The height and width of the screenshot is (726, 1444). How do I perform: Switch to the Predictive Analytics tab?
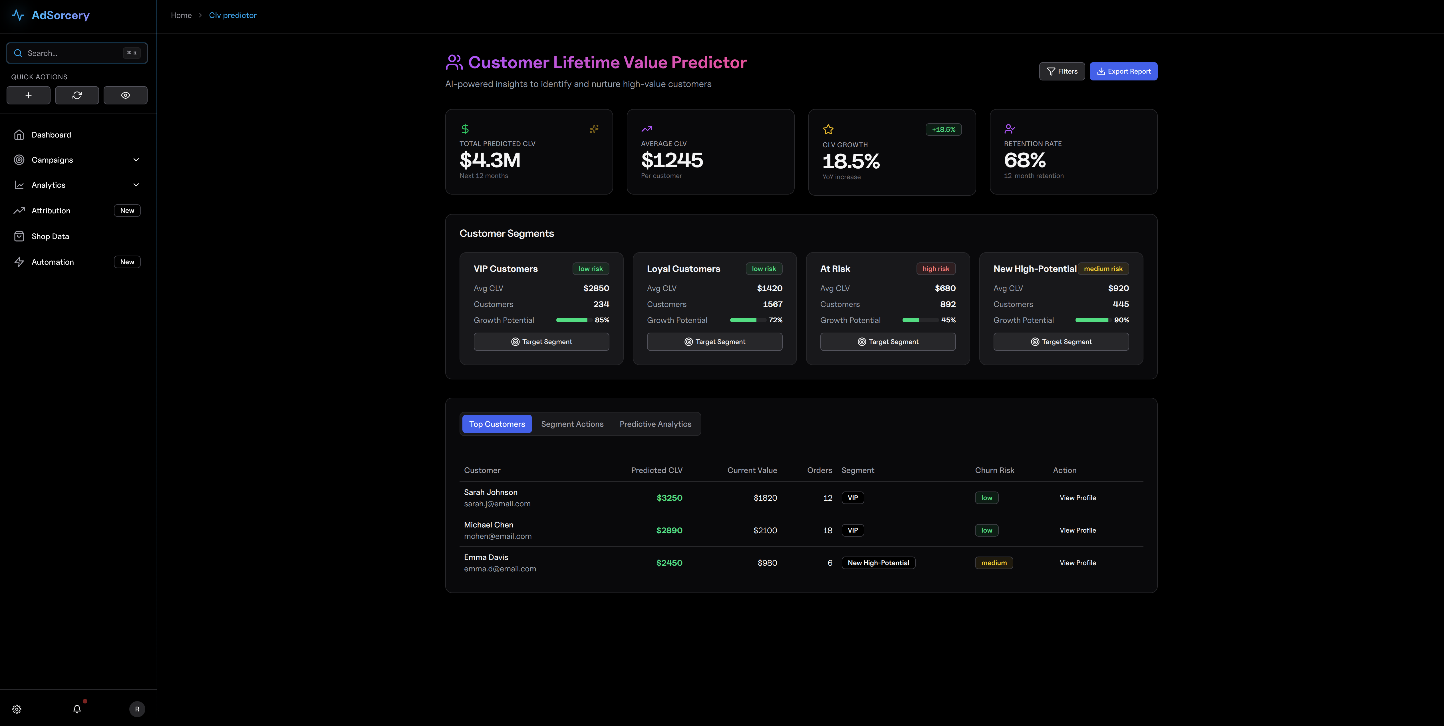point(655,424)
